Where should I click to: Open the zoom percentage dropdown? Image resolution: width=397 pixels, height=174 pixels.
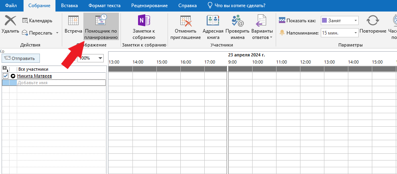tap(100, 58)
